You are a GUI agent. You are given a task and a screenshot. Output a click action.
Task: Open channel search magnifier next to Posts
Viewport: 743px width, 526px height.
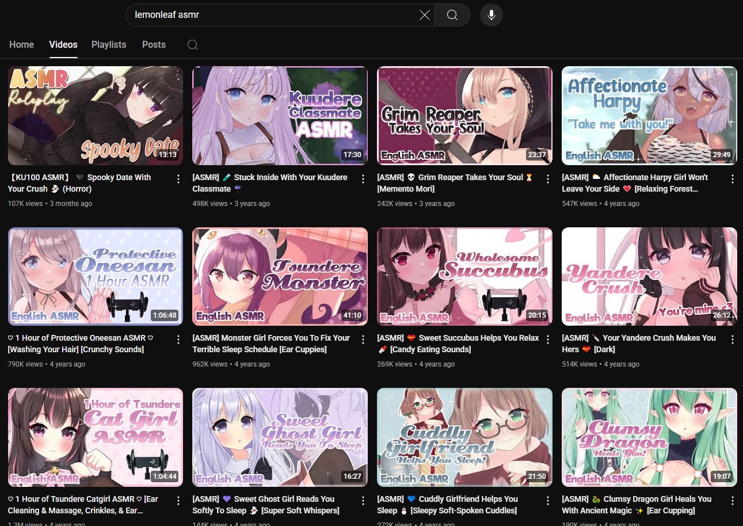coord(193,45)
